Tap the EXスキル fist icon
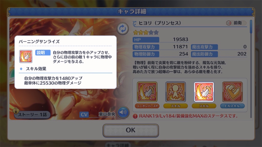262x147 pixels. pos(232,92)
